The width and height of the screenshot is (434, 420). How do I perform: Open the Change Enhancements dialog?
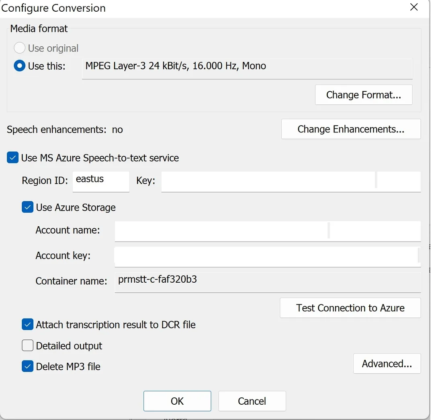(x=351, y=129)
